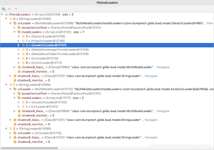This screenshot has height=150, width=214.
Task: Click list icon of DataUrlLoader@12105
Action: pyautogui.click(x=23, y=36)
